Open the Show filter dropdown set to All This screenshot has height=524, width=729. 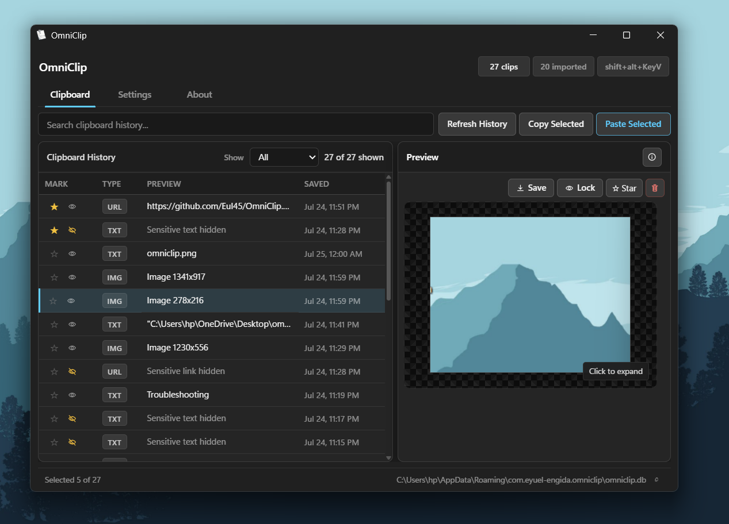[x=284, y=157]
